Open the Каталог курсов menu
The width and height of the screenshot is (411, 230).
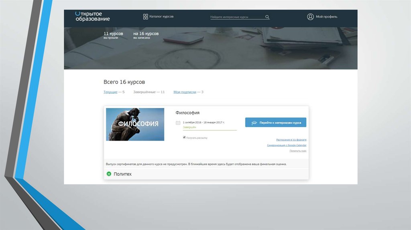(x=161, y=16)
